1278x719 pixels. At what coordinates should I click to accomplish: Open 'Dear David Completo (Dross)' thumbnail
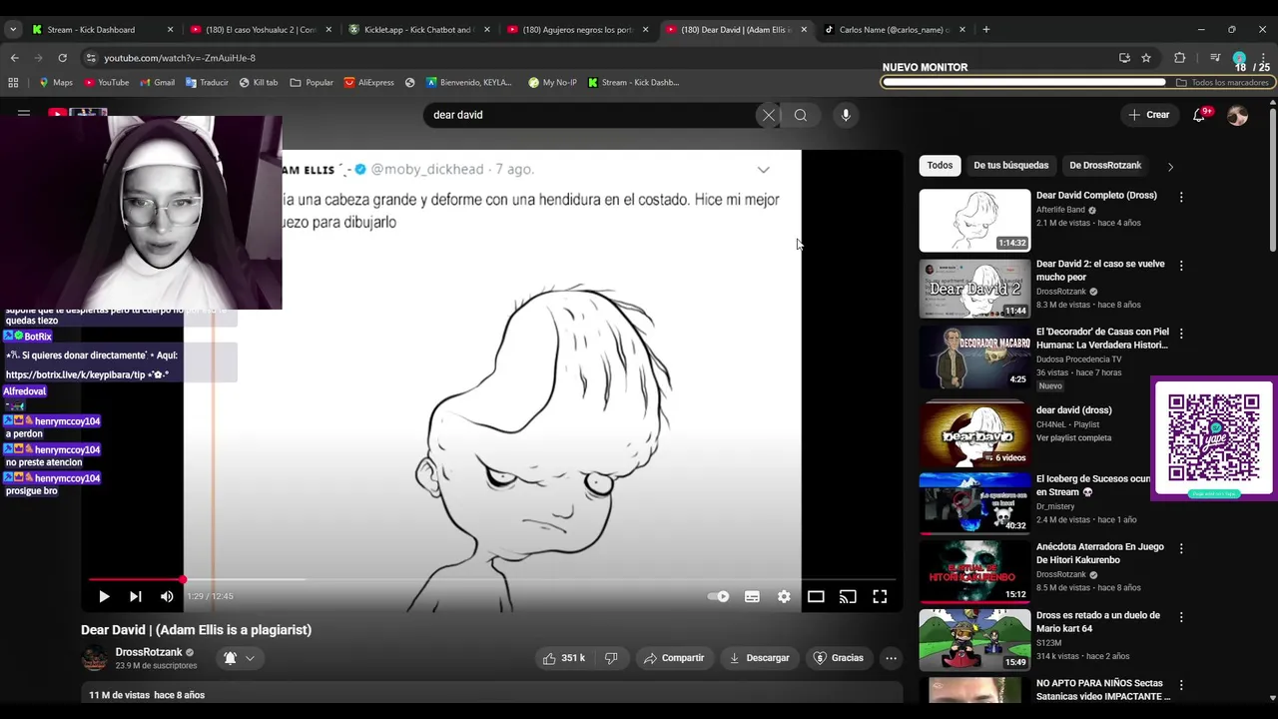974,220
